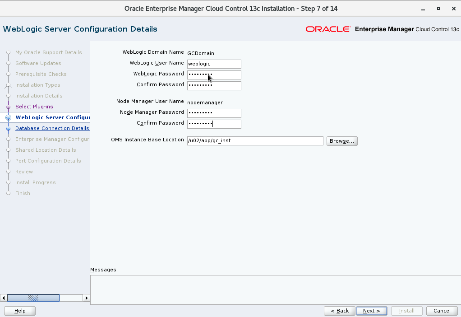This screenshot has height=317, width=461.
Task: Click the grayed-out Install button
Action: click(406, 311)
